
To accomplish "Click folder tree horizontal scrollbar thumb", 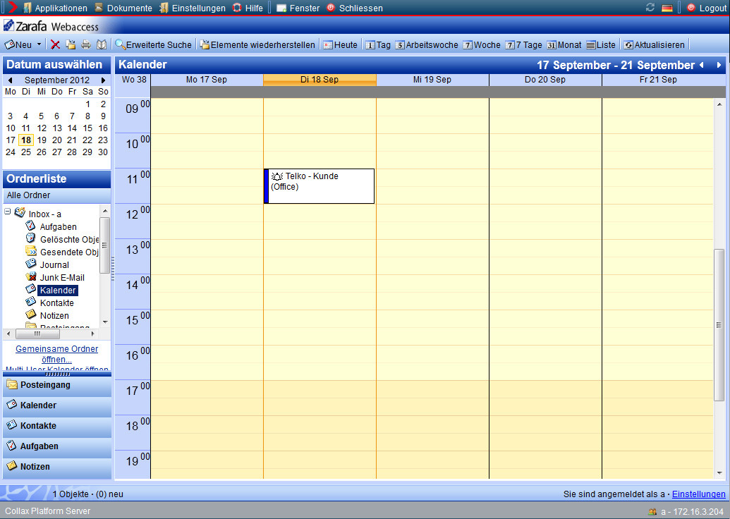I will tap(37, 334).
